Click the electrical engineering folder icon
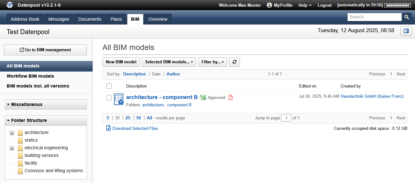 20,148
